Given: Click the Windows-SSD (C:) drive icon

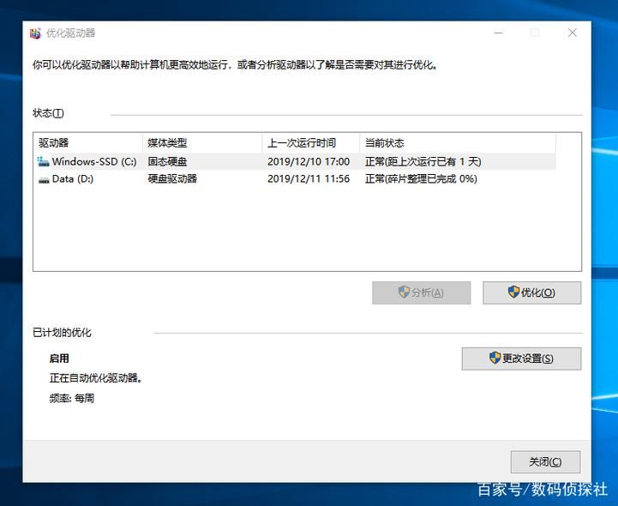Looking at the screenshot, I should point(43,162).
